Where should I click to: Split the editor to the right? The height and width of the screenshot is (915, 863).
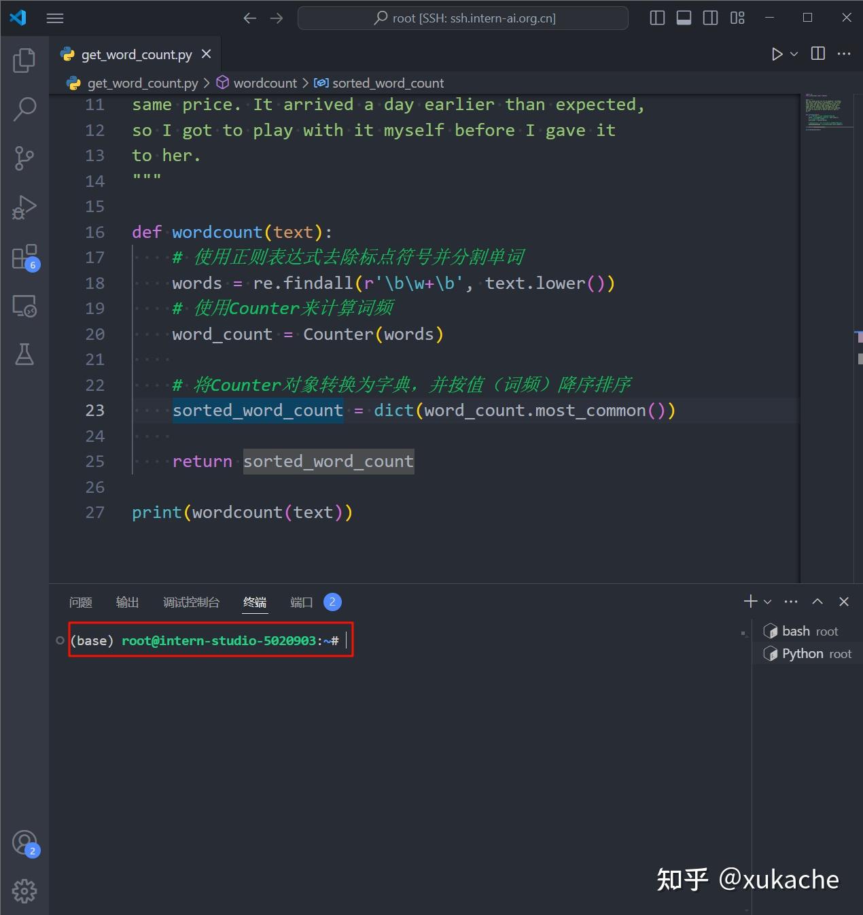pos(818,54)
